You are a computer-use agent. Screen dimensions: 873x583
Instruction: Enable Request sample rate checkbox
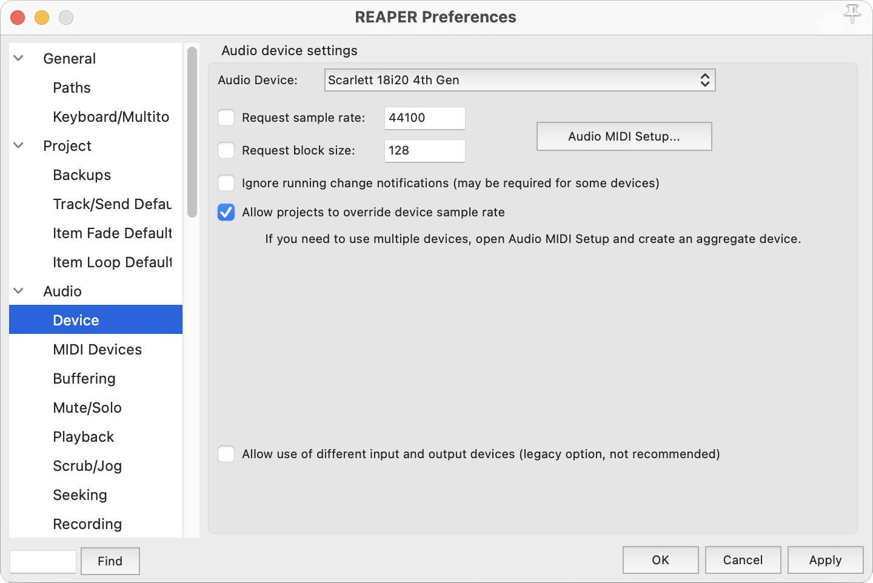[x=226, y=118]
